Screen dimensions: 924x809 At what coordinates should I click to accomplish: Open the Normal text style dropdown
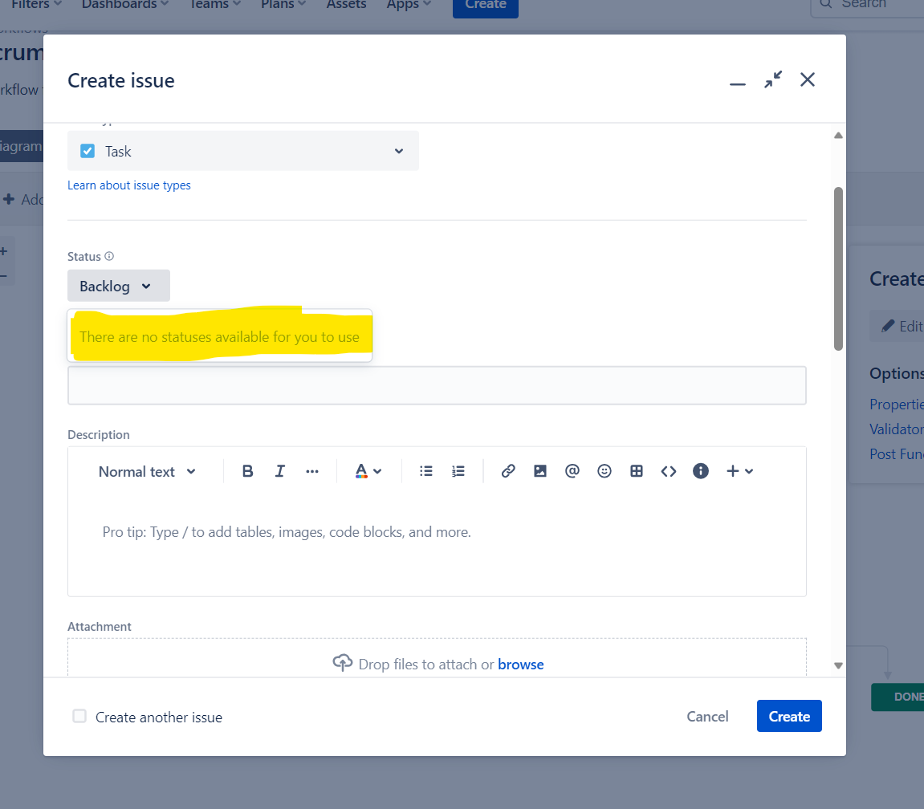[147, 472]
